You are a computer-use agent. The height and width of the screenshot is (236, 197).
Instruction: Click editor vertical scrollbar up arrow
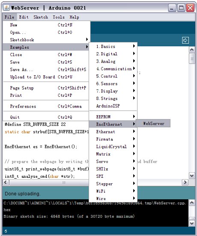(192, 50)
